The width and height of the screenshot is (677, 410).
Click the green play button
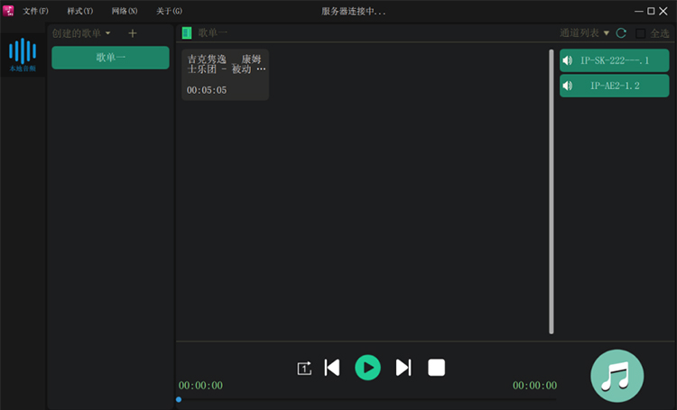tap(367, 367)
